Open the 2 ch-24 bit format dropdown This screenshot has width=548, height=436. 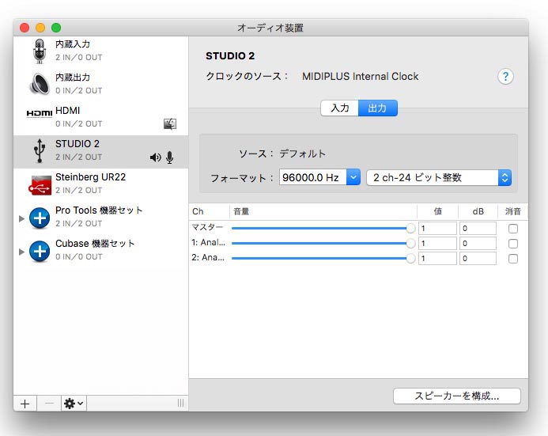[x=439, y=177]
